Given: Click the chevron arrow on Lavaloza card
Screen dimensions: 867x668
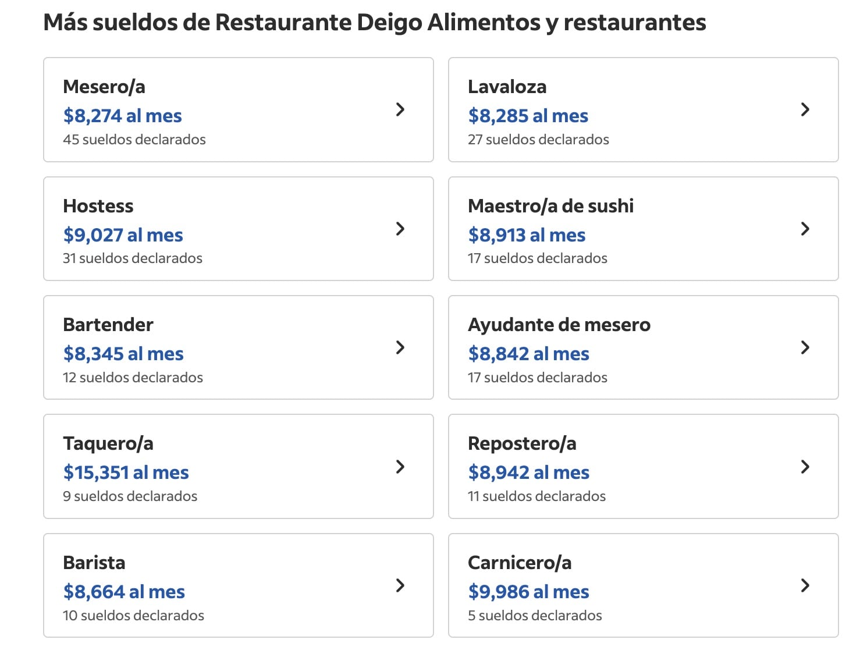Looking at the screenshot, I should (805, 109).
